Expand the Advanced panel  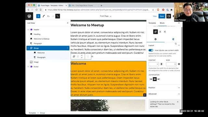click(164, 94)
